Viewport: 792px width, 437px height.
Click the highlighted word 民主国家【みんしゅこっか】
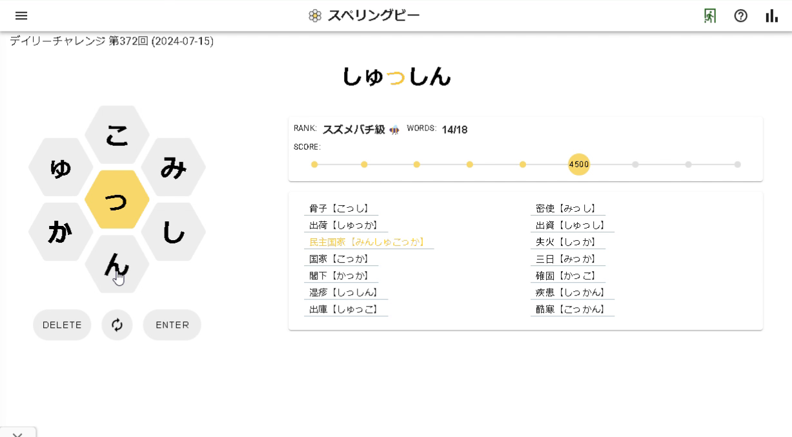click(367, 241)
